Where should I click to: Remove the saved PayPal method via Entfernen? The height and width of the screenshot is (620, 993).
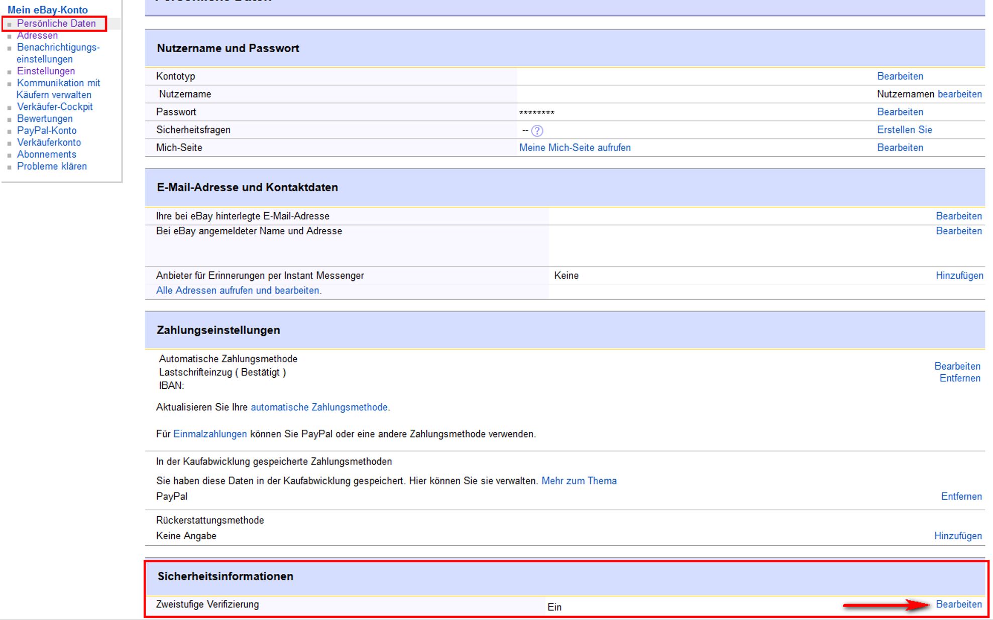(x=961, y=496)
